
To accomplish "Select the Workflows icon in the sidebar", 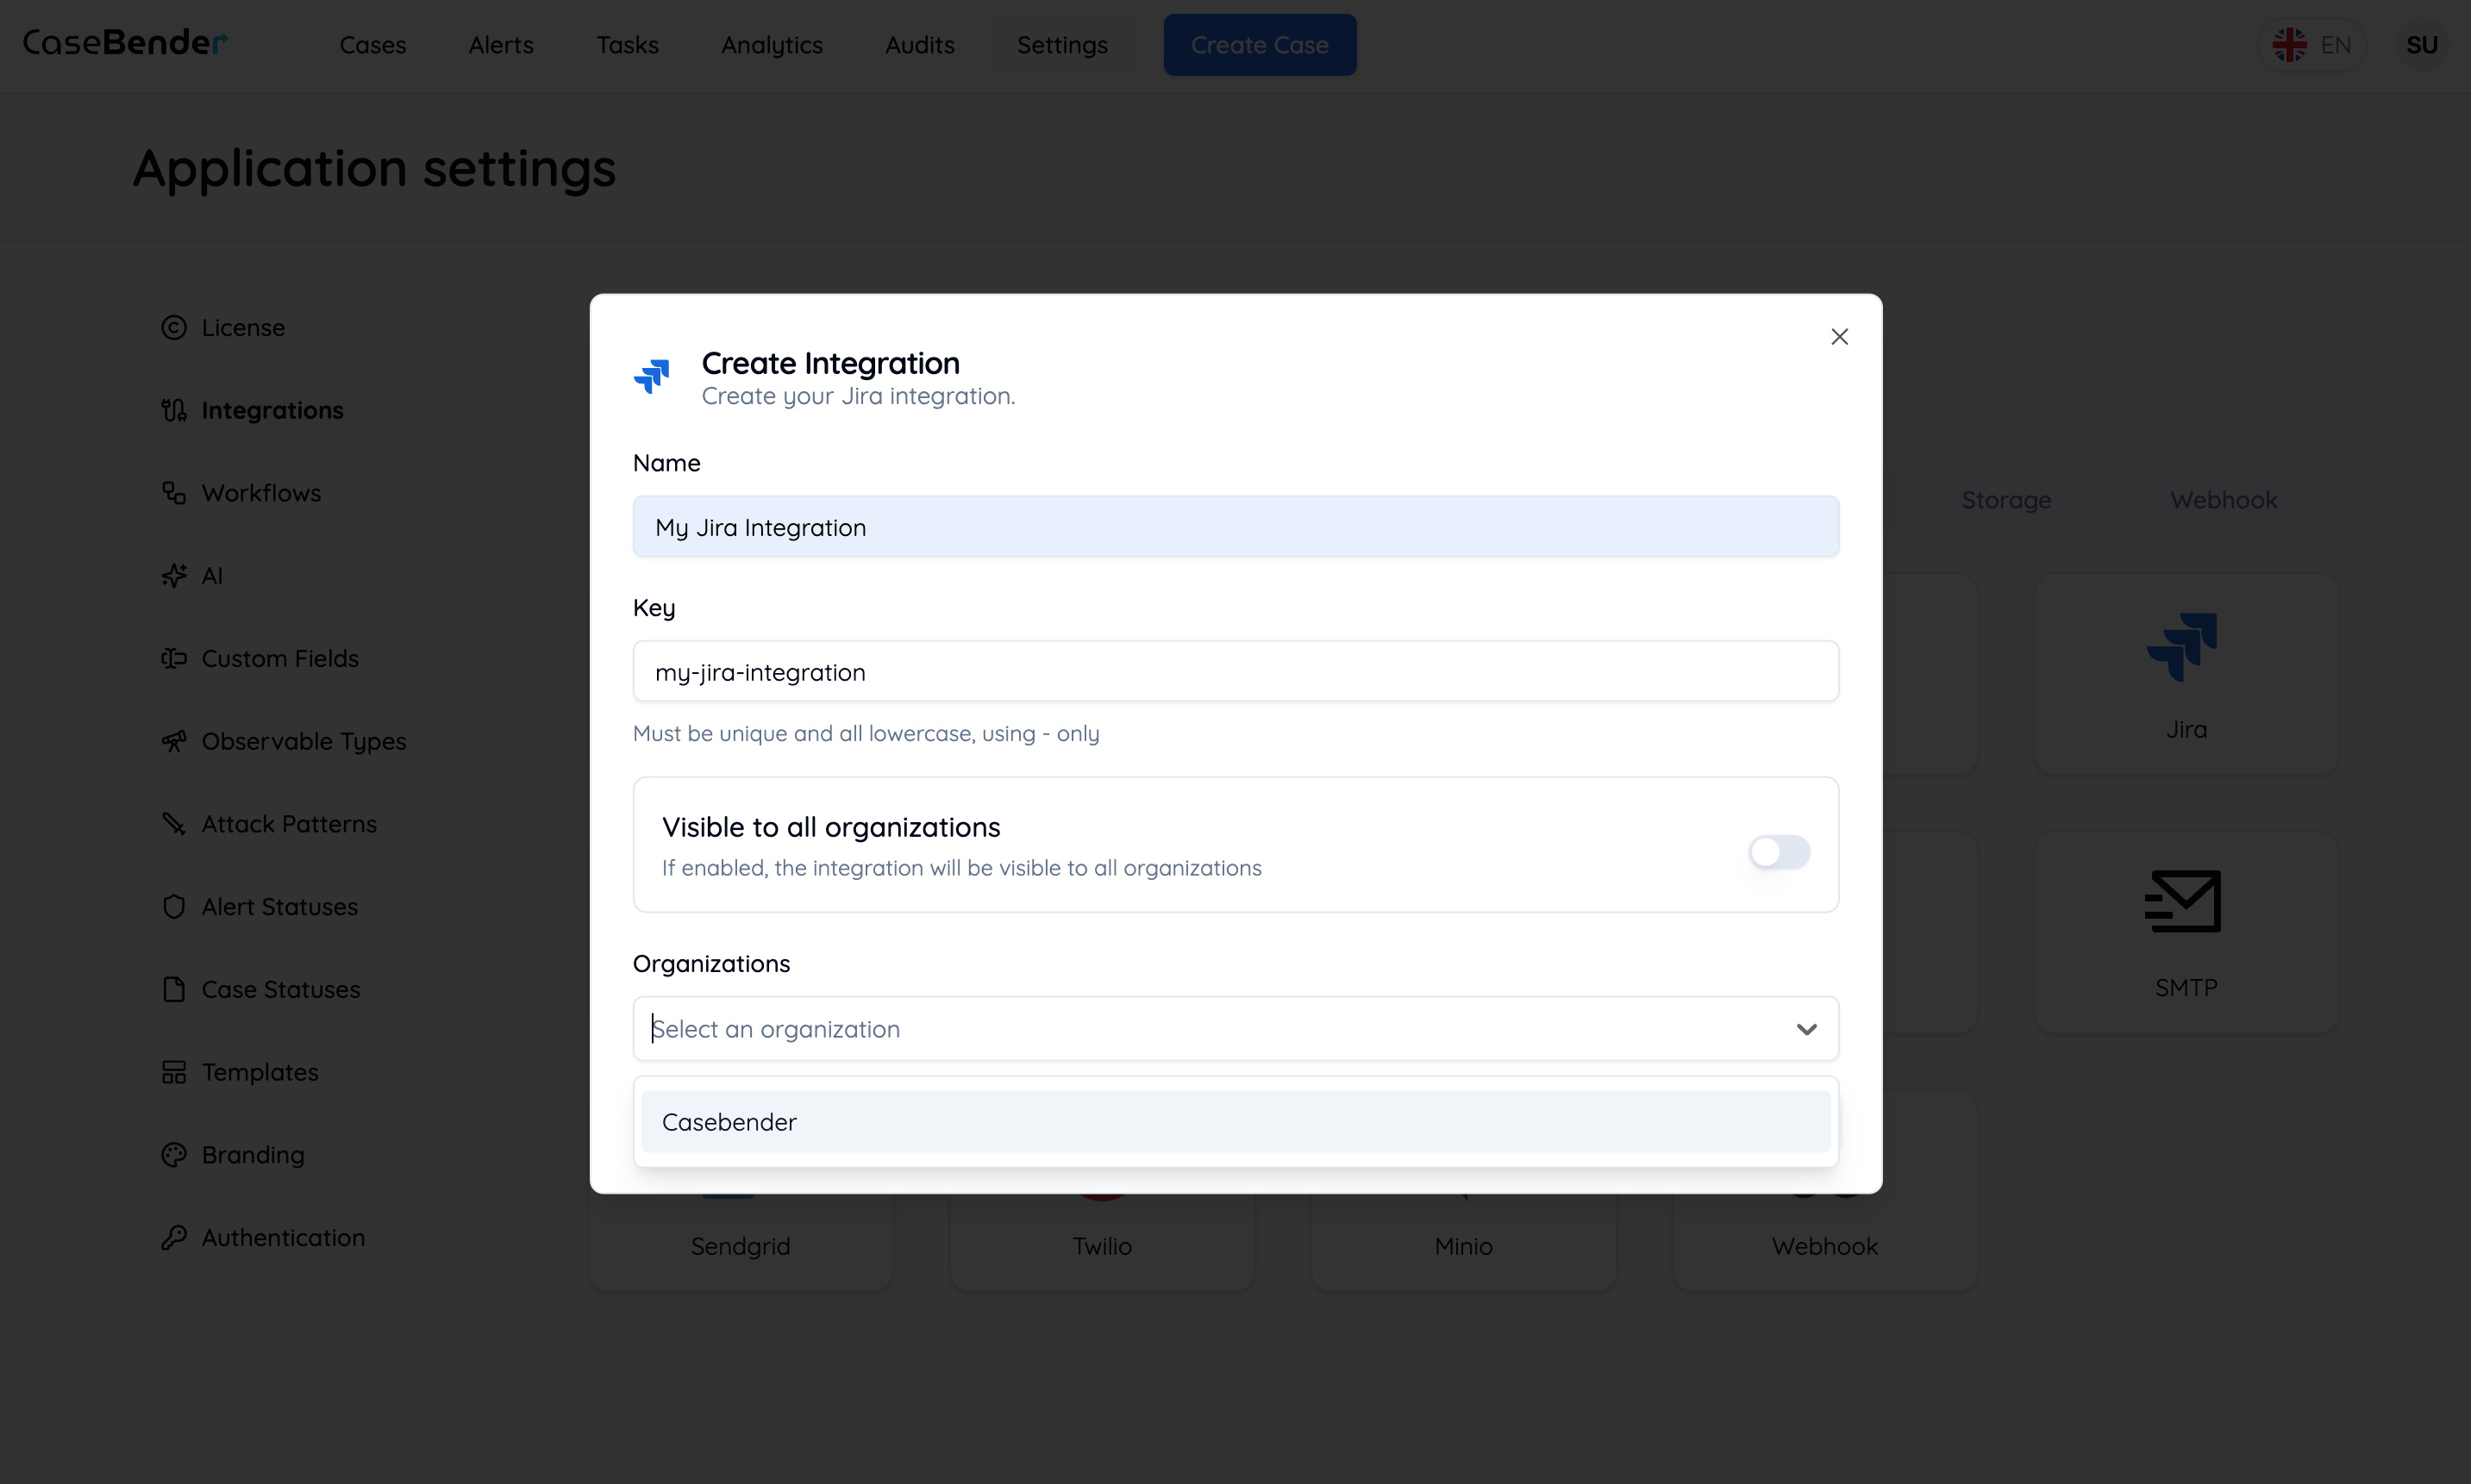I will coord(174,492).
